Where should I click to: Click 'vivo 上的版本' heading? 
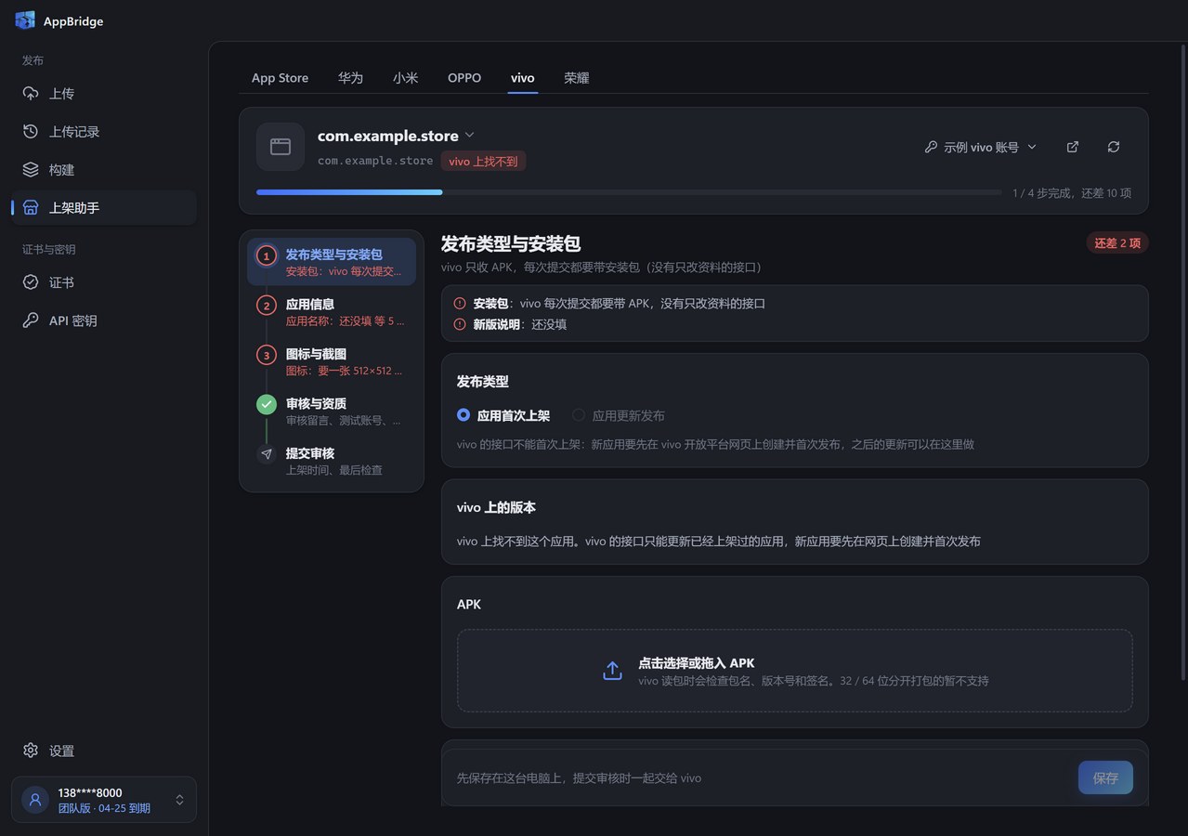[x=496, y=508]
